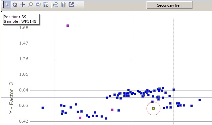Select the yellow highlighted data point
The height and width of the screenshot is (125, 212).
[154, 108]
